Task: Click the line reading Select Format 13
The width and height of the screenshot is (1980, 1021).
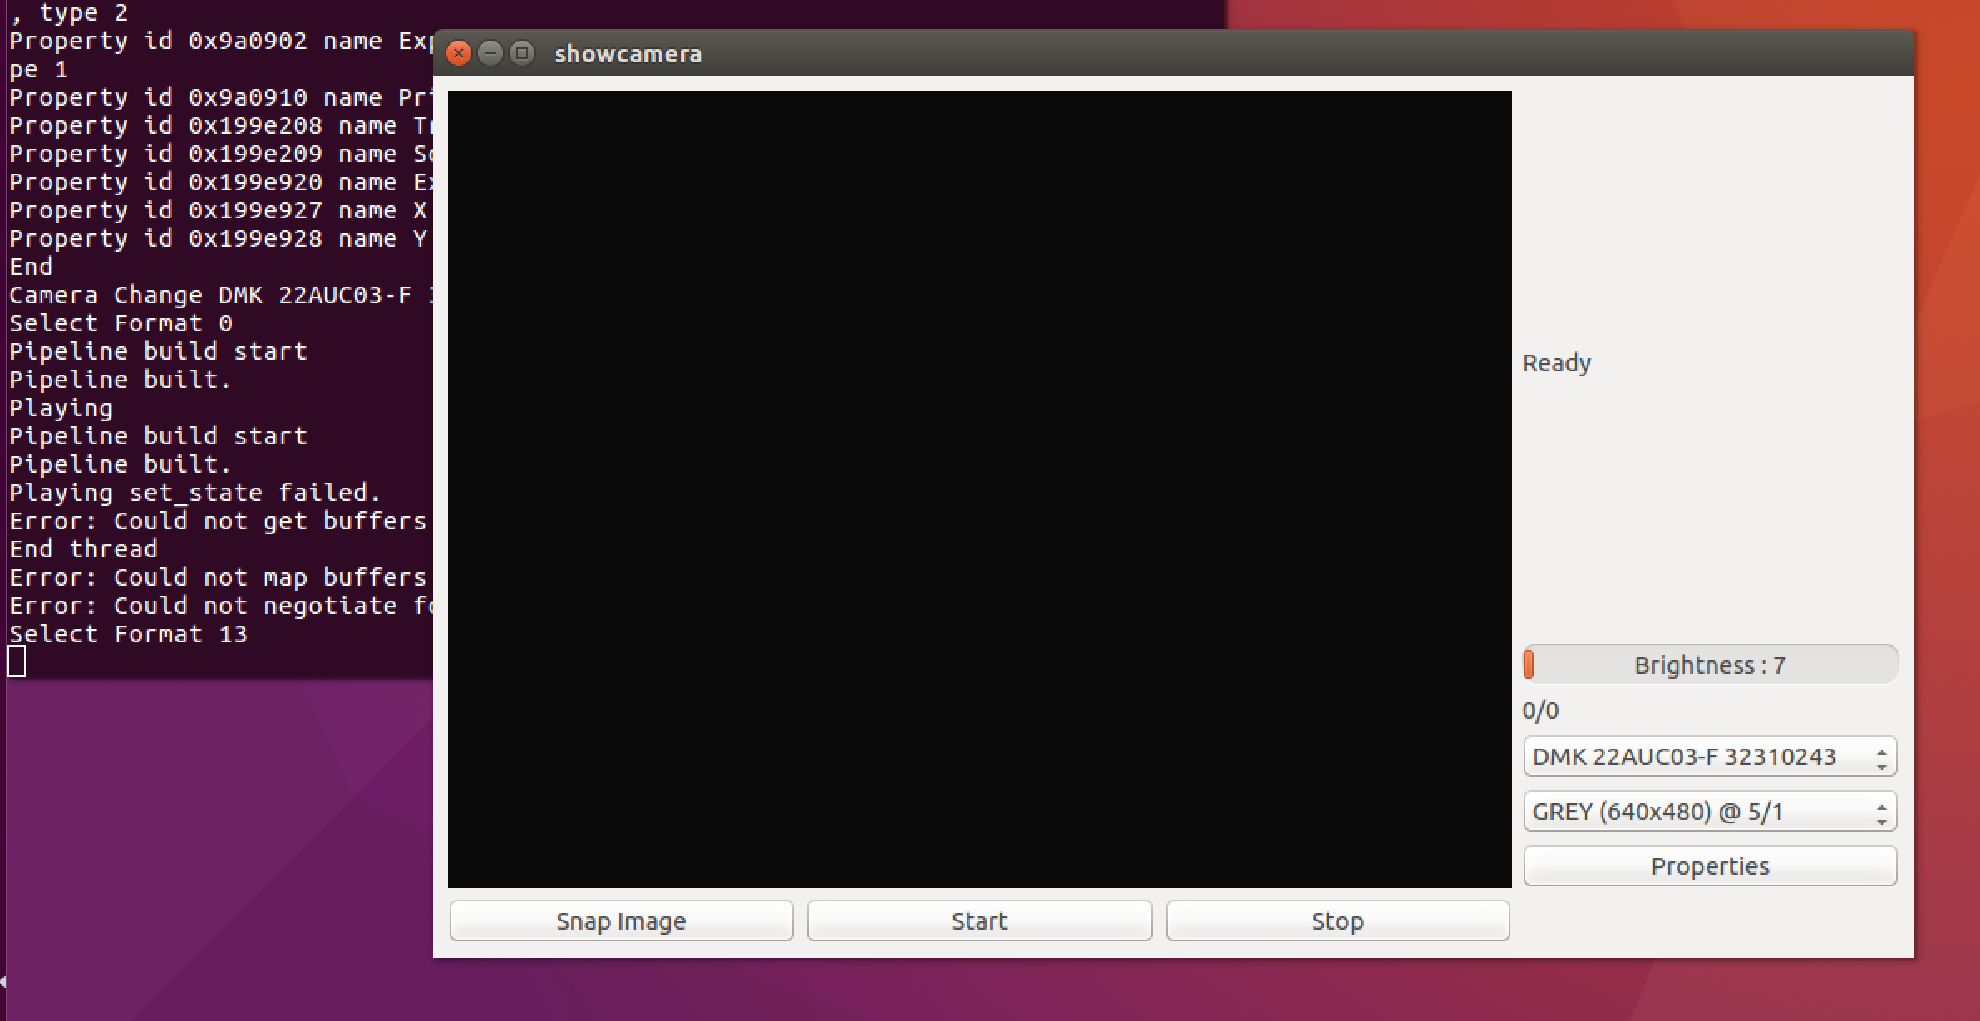Action: click(128, 633)
